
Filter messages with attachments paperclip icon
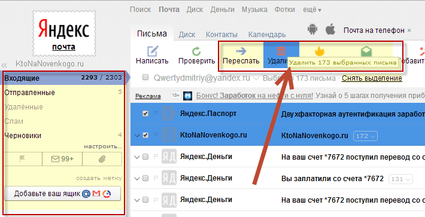[x=102, y=159]
